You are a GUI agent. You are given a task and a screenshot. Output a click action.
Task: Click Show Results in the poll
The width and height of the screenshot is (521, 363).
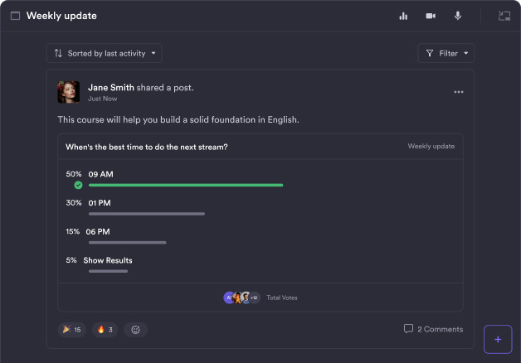[x=108, y=260]
